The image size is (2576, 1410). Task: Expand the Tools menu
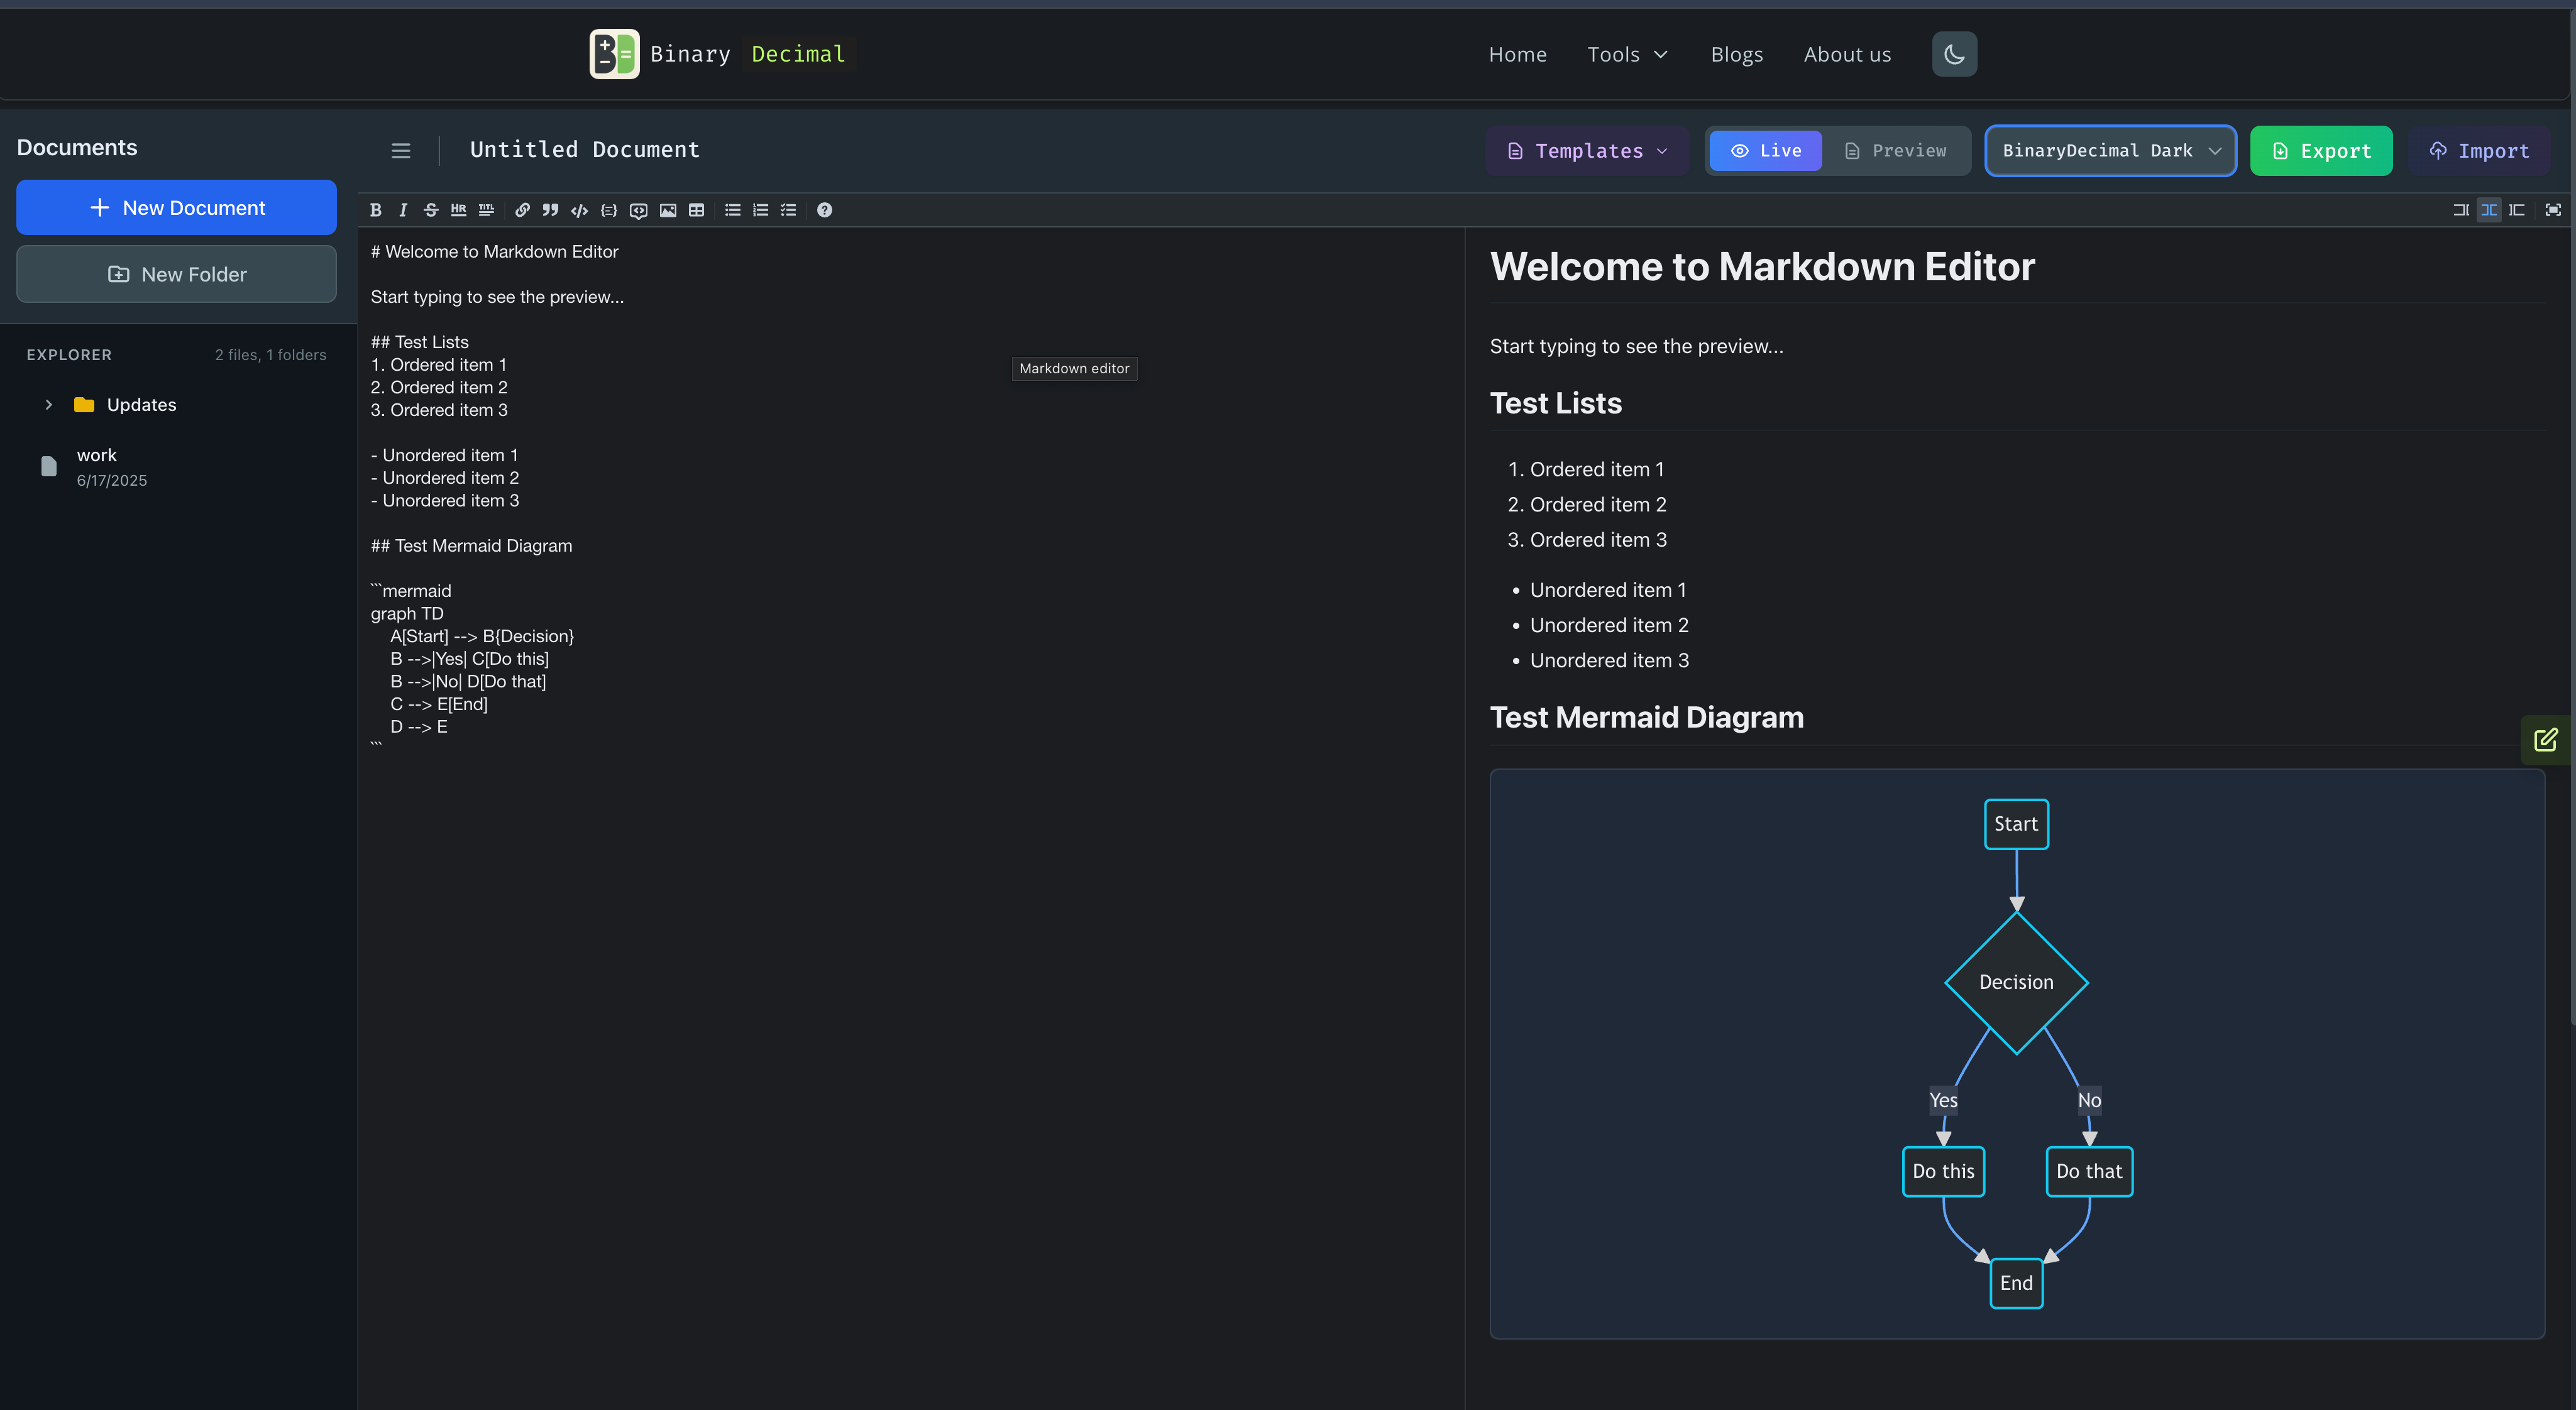click(1628, 54)
